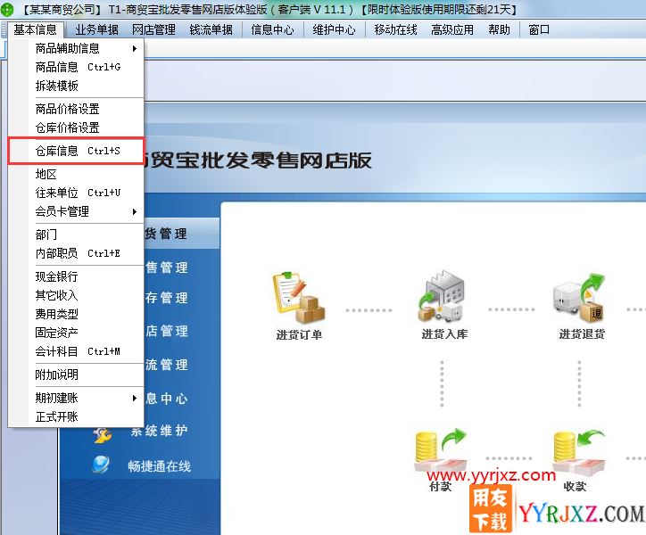Image resolution: width=646 pixels, height=535 pixels.
Task: Open 内部职员 menu item
Action: tap(75, 253)
